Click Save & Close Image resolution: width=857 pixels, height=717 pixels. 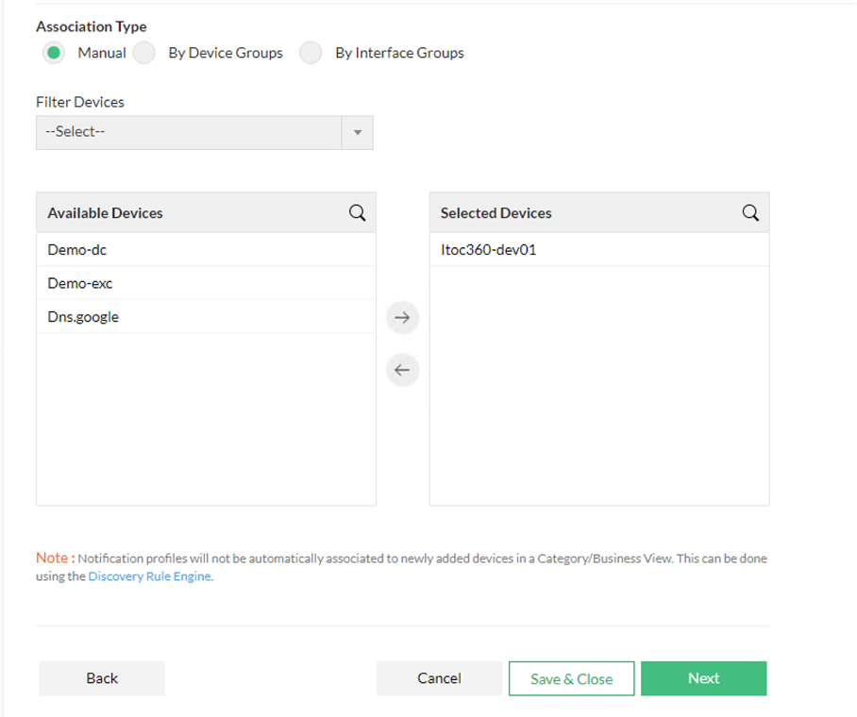(571, 678)
